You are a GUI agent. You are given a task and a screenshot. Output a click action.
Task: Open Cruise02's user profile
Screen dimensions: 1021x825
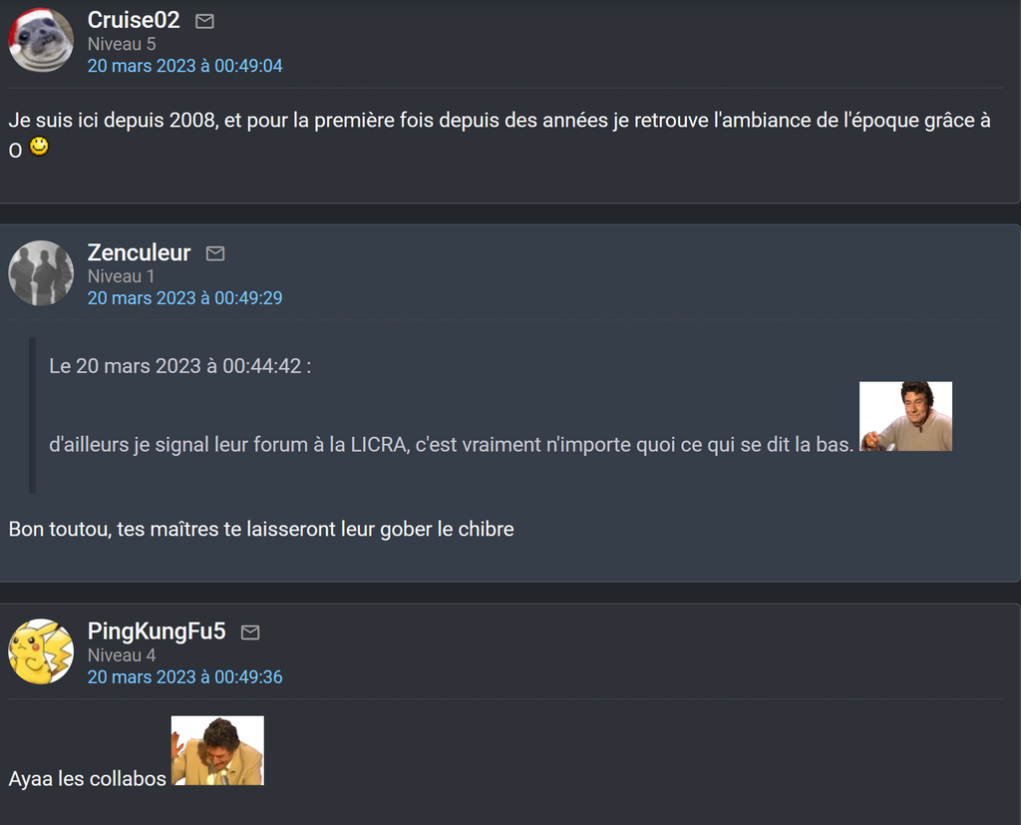pyautogui.click(x=134, y=20)
